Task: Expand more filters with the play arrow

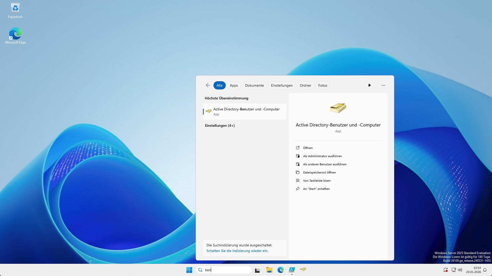Action: (369, 85)
